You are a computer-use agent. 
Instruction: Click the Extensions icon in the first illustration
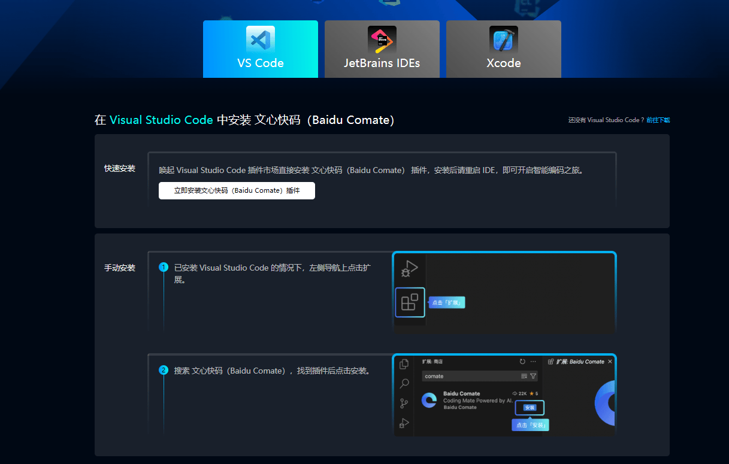410,302
